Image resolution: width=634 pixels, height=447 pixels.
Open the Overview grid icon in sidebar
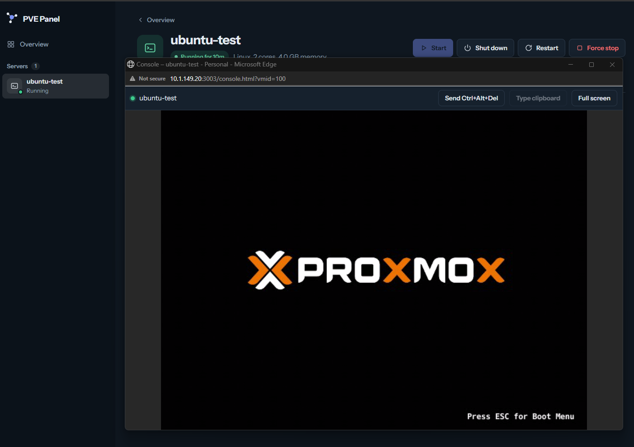click(x=11, y=44)
